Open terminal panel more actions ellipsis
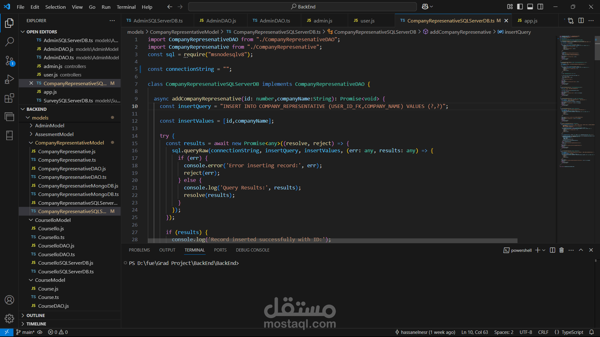 click(x=571, y=250)
